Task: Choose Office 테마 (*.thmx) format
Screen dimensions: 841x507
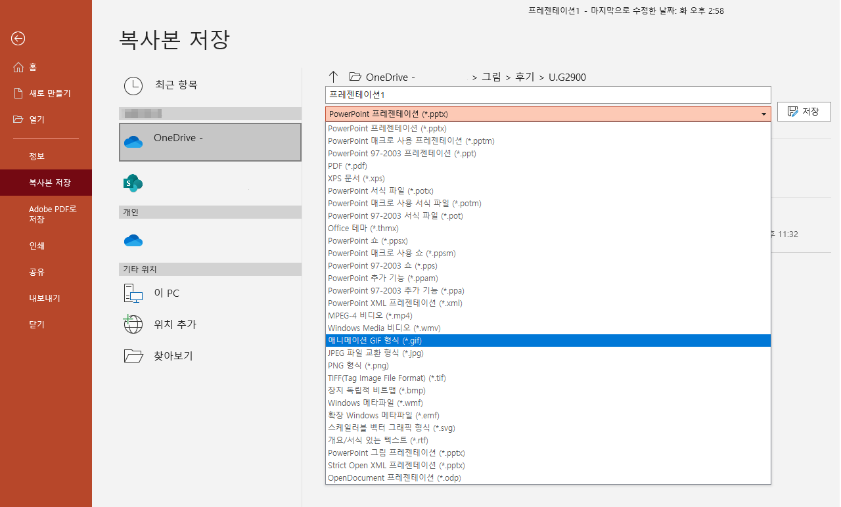Action: (x=548, y=229)
